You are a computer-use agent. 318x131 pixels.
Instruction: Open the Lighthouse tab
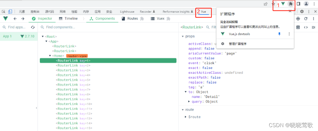coord(127,12)
